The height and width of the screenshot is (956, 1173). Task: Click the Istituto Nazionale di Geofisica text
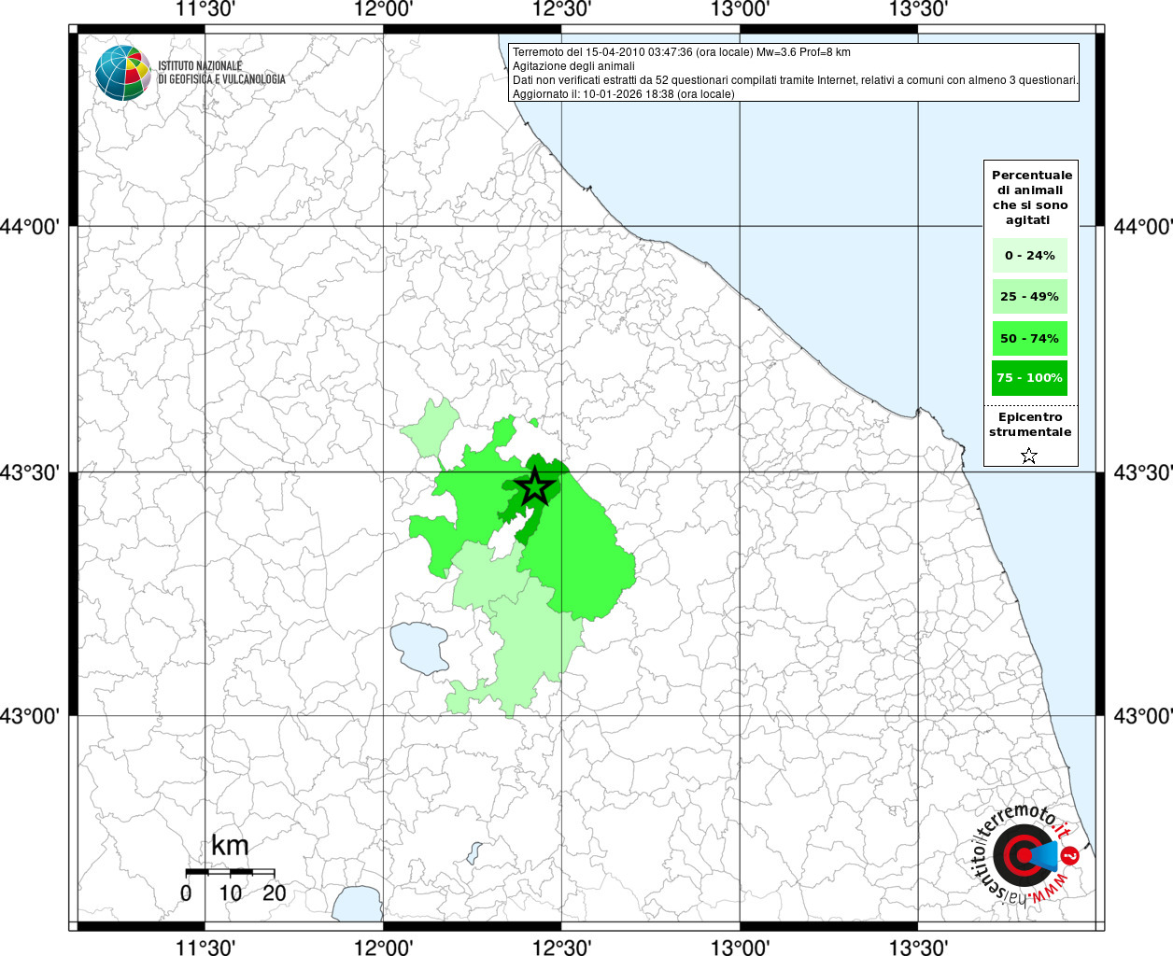click(221, 73)
